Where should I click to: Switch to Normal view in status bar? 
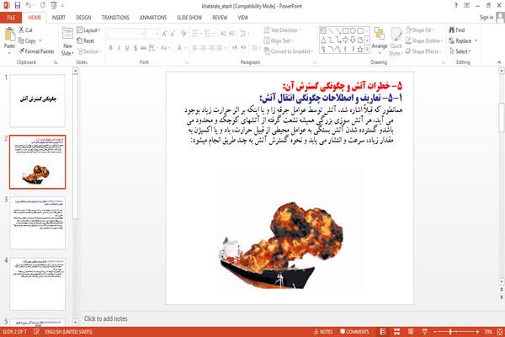tap(383, 331)
